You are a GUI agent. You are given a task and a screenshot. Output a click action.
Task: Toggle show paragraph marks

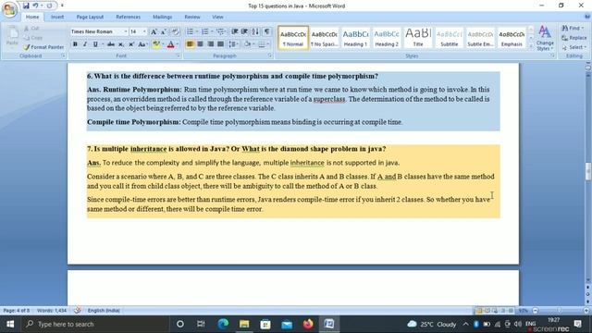click(266, 31)
